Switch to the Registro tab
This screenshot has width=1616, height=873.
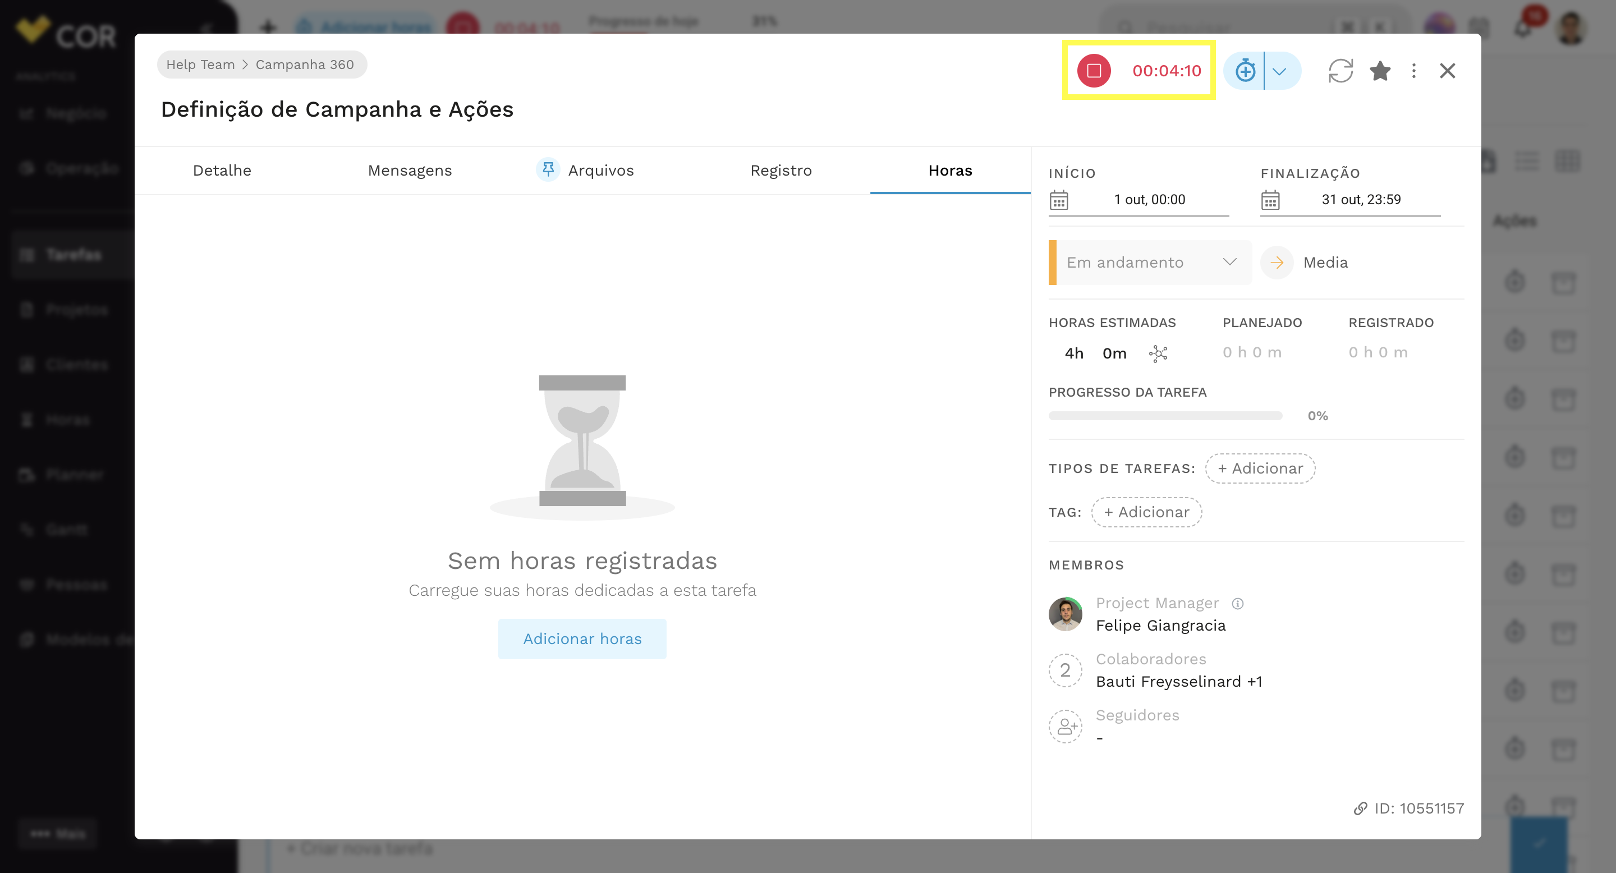pyautogui.click(x=781, y=171)
